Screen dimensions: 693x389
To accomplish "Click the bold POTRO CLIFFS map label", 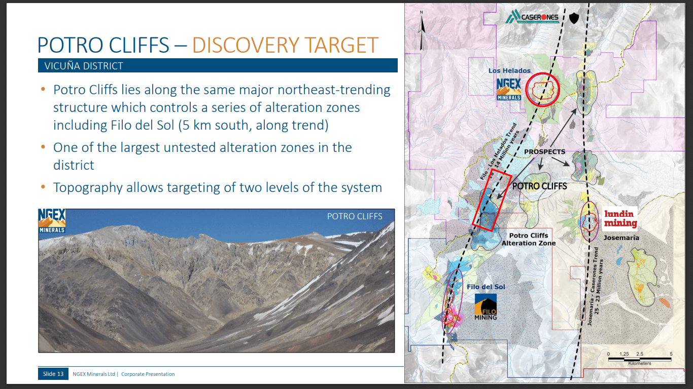I will click(540, 186).
